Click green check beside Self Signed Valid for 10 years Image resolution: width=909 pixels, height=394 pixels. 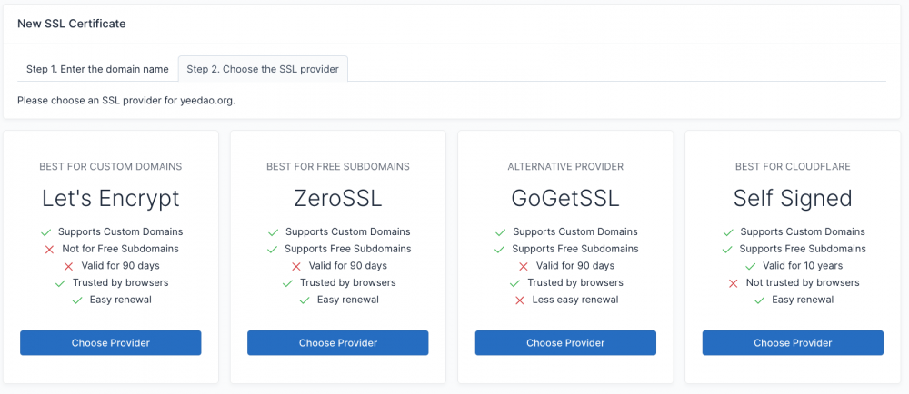751,267
